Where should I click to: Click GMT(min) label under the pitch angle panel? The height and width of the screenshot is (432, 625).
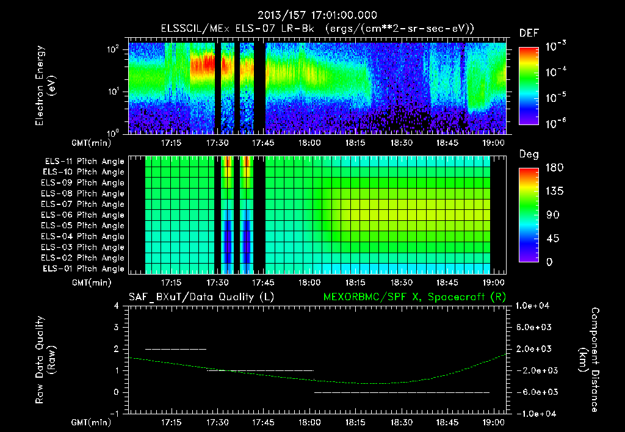click(x=92, y=283)
